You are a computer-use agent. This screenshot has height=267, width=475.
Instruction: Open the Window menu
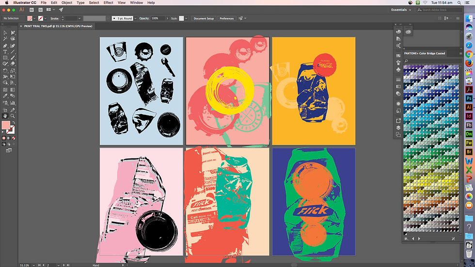pos(136,2)
